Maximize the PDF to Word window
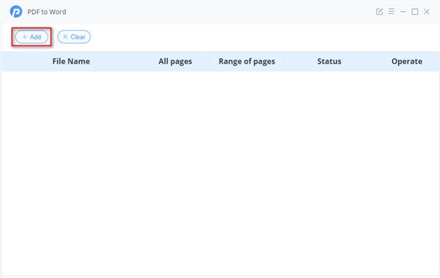The width and height of the screenshot is (440, 278). tap(415, 12)
